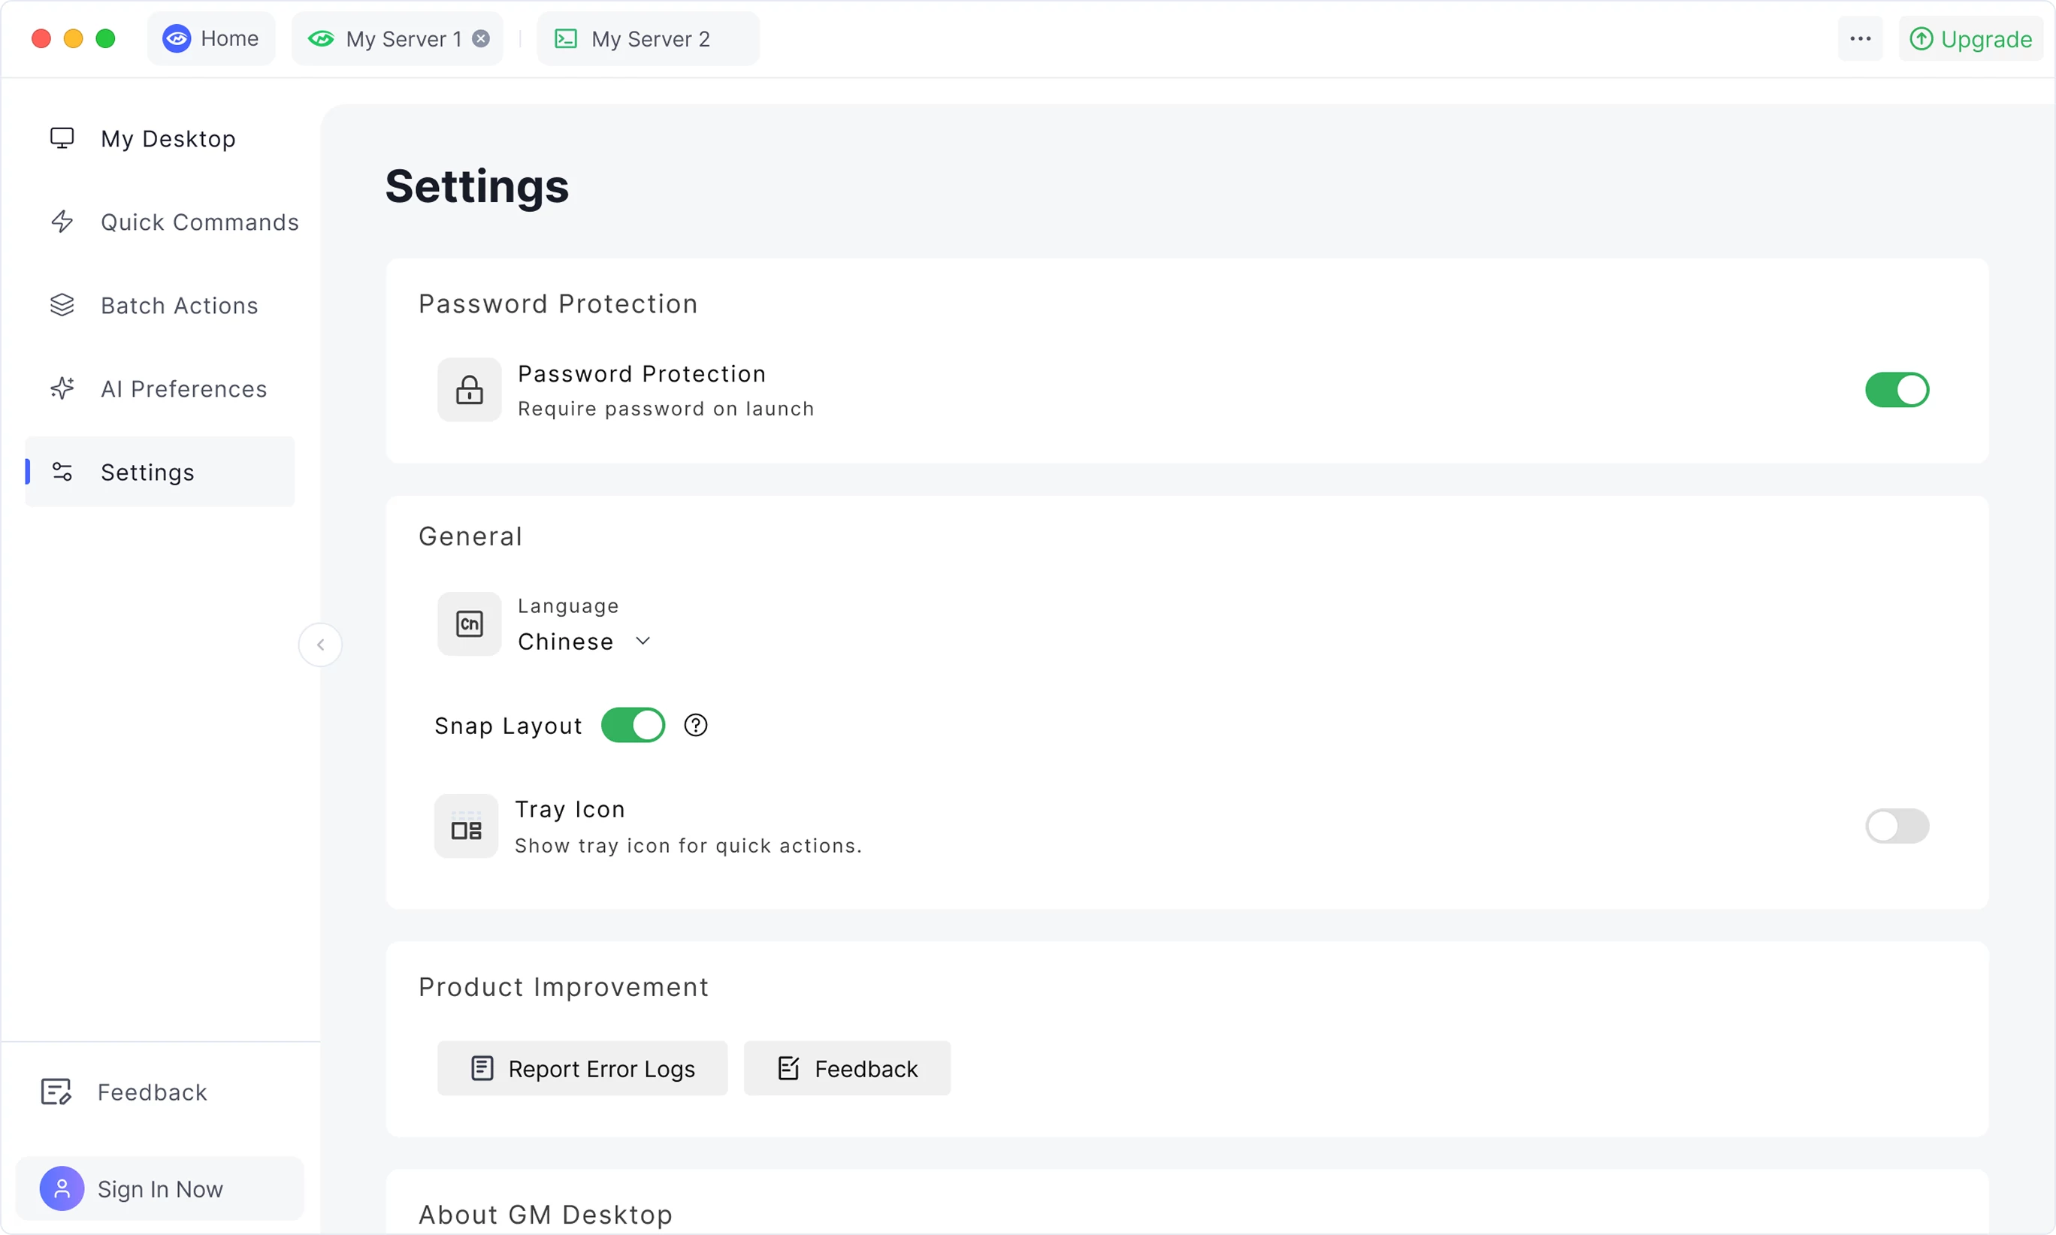
Task: Click the "About GM Desktop" heading
Action: [546, 1214]
